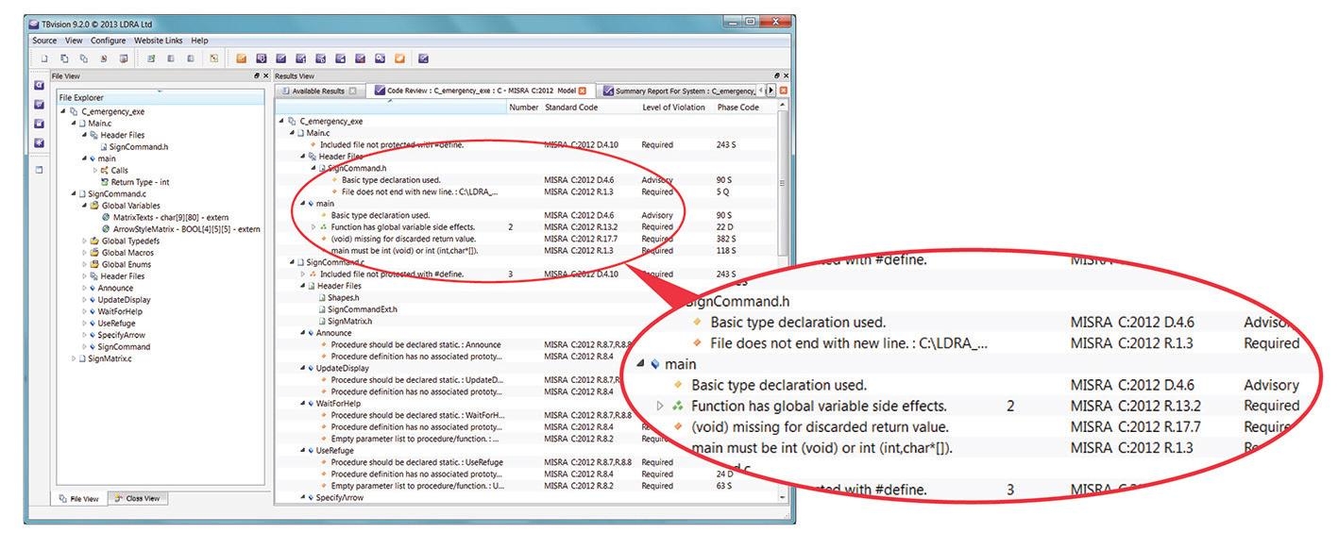1338x549 pixels.
Task: Open the View menu
Action: click(74, 41)
